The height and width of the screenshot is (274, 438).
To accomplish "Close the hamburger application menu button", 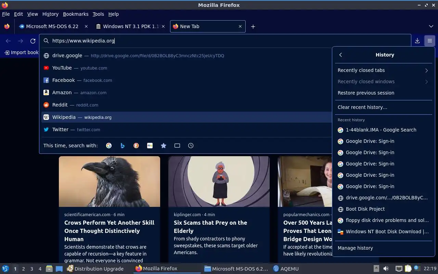I will (429, 41).
